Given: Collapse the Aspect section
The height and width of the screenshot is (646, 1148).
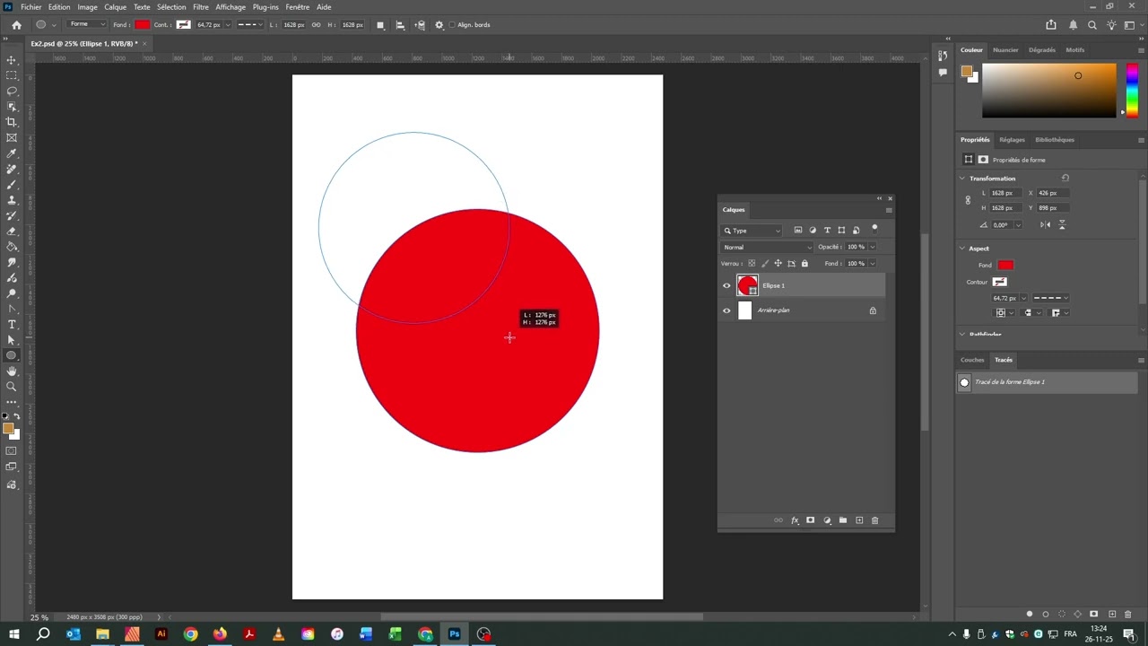Looking at the screenshot, I should click(x=962, y=249).
